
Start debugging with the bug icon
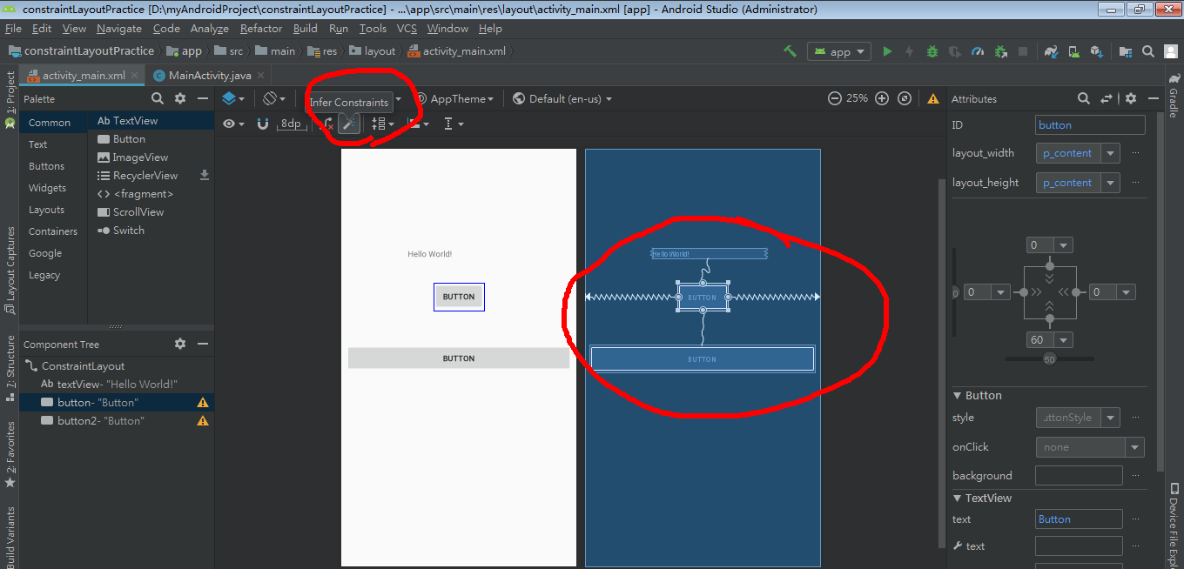(932, 50)
